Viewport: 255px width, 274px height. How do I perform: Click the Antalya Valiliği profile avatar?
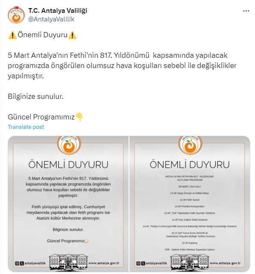[16, 15]
